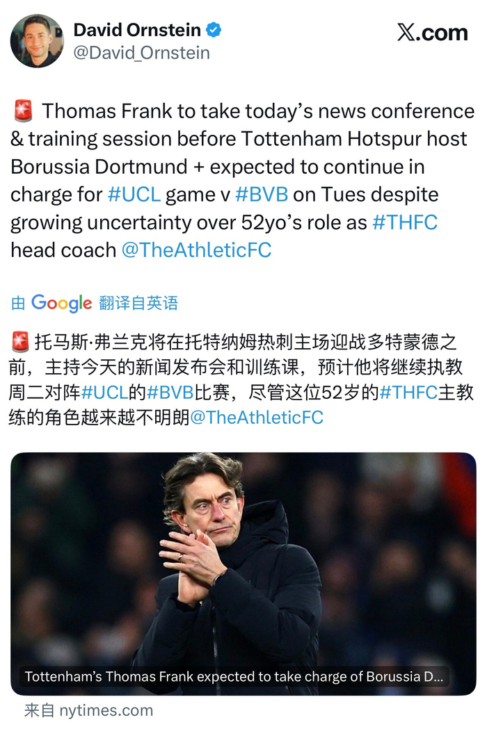Open @TheAthleticFC mention in Chinese translation
The image size is (487, 731).
257,417
